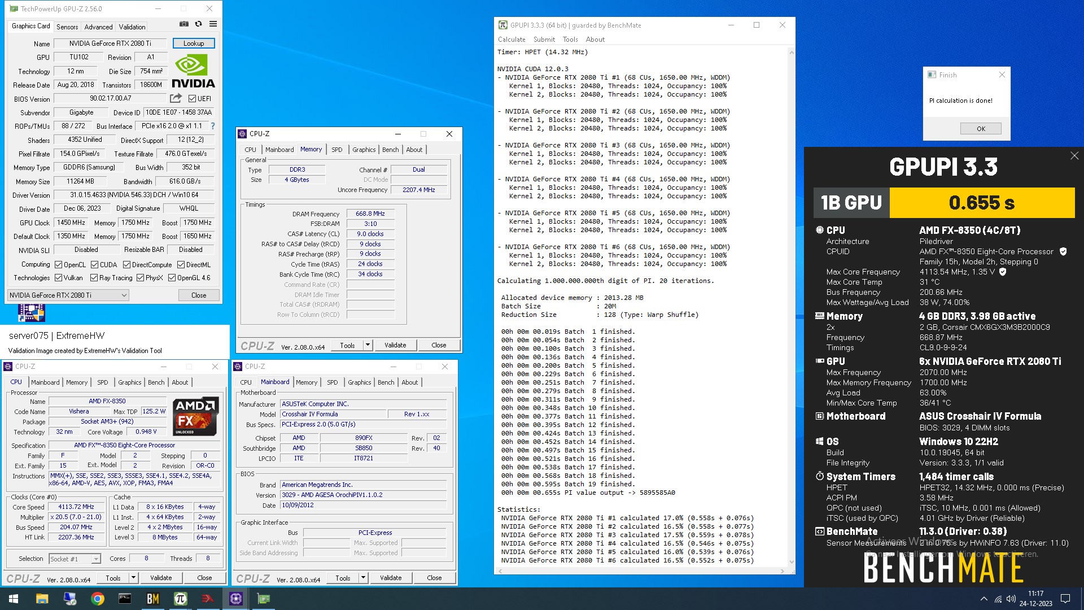
Task: Click the Close button in GPU-Z
Action: pos(199,295)
